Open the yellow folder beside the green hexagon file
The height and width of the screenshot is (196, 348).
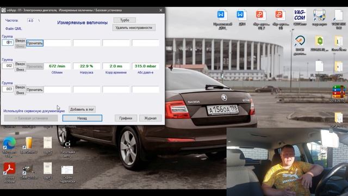click(x=339, y=44)
